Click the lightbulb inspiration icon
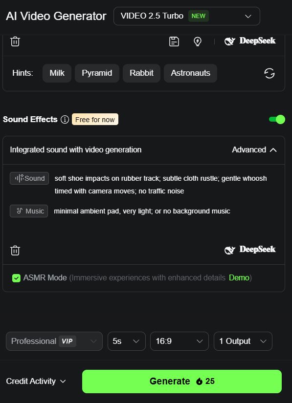Image resolution: width=292 pixels, height=403 pixels. pos(197,42)
